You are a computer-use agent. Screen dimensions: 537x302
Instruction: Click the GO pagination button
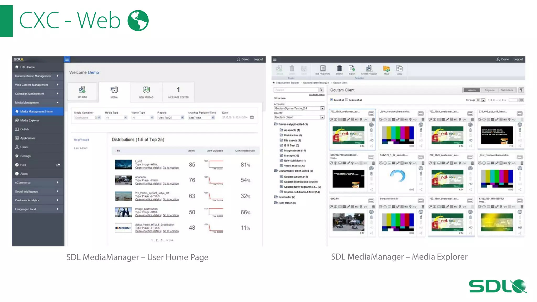point(521,100)
